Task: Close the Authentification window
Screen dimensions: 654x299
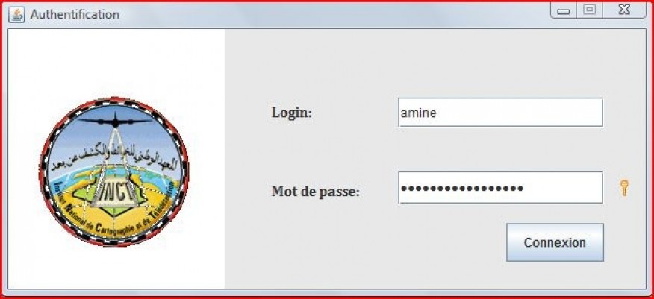Action: (624, 10)
